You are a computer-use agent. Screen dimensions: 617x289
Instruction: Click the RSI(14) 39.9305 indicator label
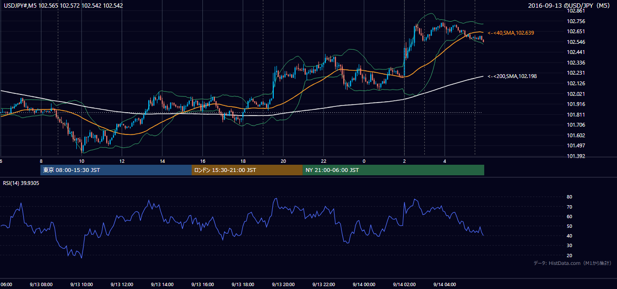pyautogui.click(x=21, y=183)
